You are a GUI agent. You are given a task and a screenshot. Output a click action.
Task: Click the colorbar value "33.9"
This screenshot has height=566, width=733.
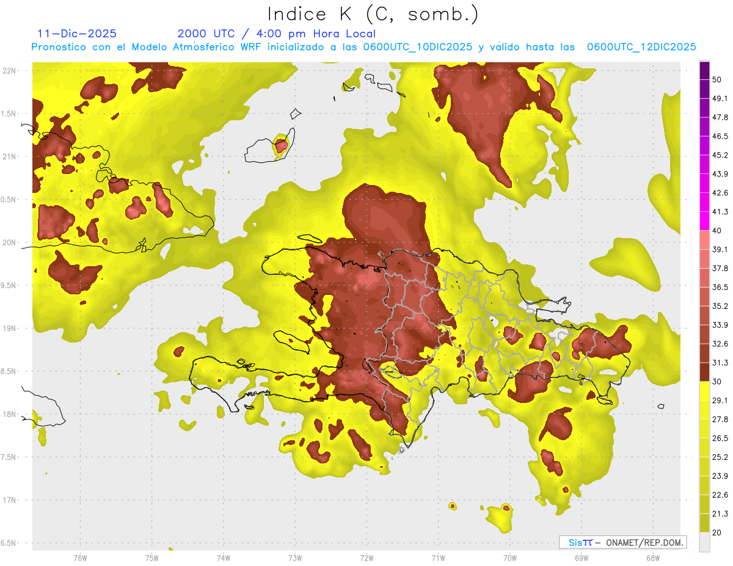(720, 325)
